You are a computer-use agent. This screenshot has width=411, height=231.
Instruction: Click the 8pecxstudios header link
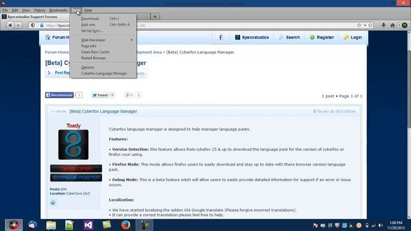(x=252, y=37)
